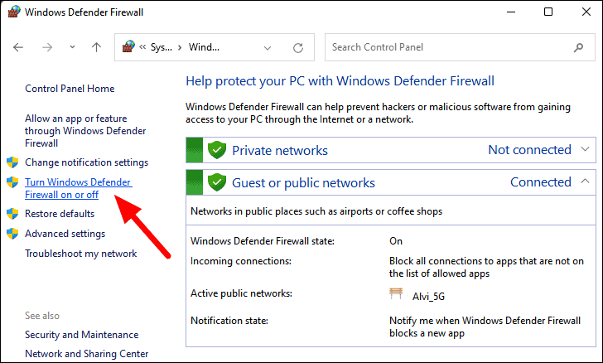Viewport: 603px width, 363px height.
Task: Click the search magnifier icon
Action: tap(578, 47)
